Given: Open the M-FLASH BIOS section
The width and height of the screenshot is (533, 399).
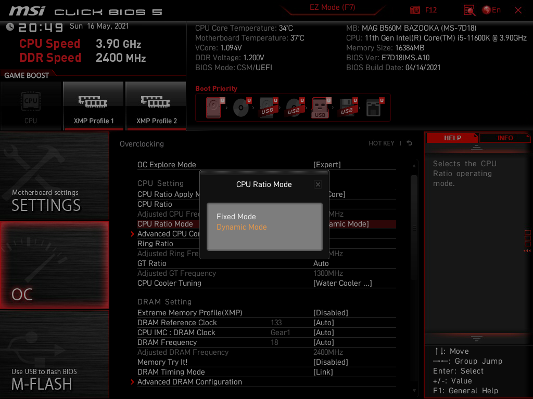Looking at the screenshot, I should point(54,354).
